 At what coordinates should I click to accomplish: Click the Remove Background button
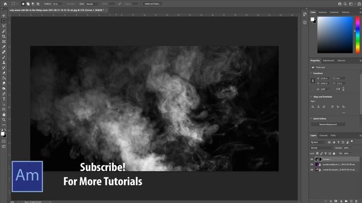click(328, 125)
